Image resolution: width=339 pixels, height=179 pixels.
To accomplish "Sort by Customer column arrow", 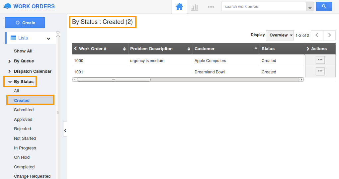I will coord(256,48).
